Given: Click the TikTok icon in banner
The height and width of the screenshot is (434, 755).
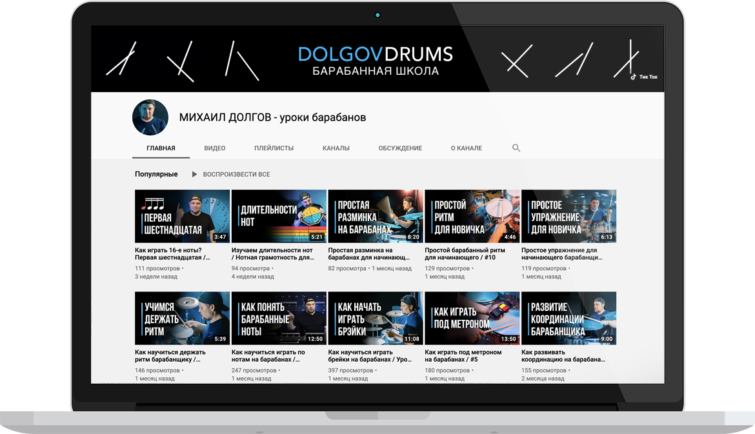Looking at the screenshot, I should point(633,77).
